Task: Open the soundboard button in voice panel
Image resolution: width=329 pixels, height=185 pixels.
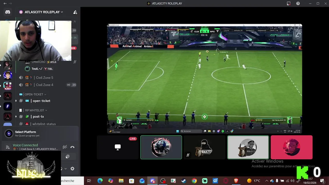Action: (x=68, y=156)
